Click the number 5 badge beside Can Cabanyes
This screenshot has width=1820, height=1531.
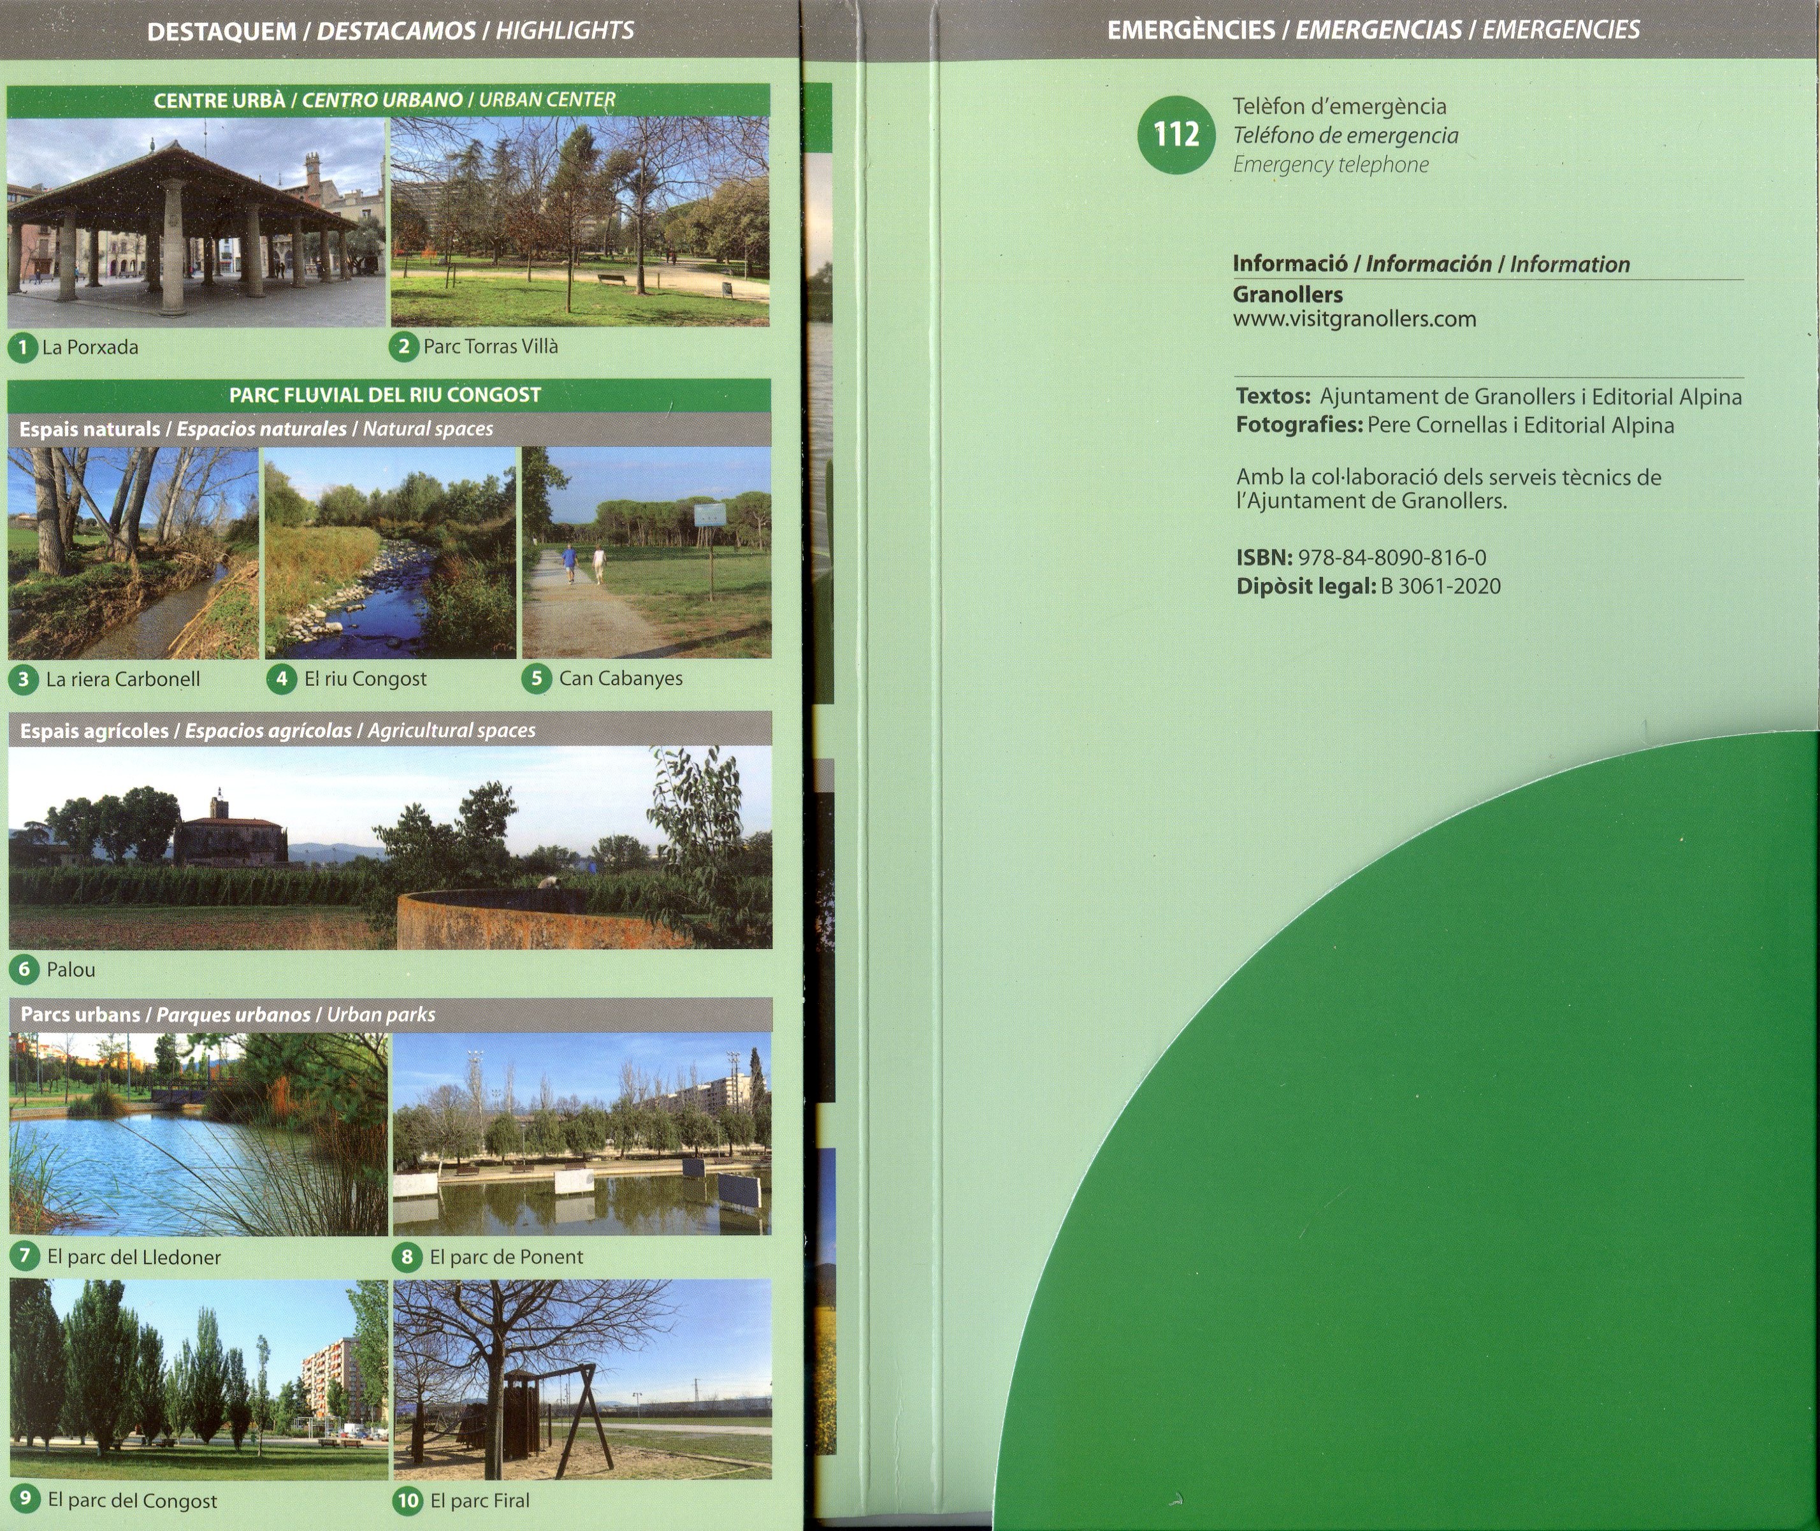click(537, 679)
